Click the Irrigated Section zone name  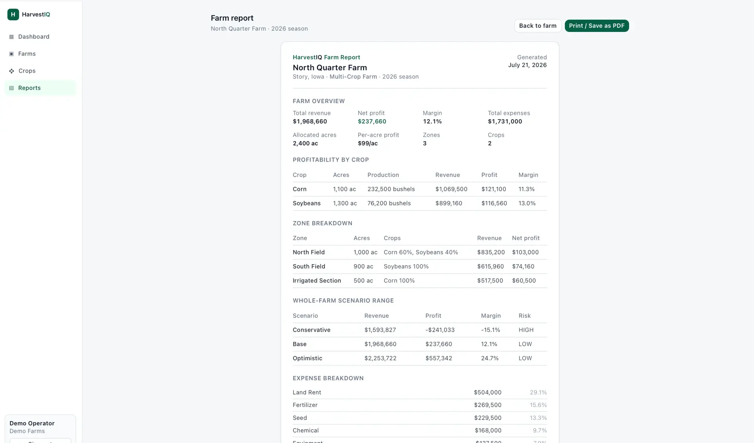317,281
